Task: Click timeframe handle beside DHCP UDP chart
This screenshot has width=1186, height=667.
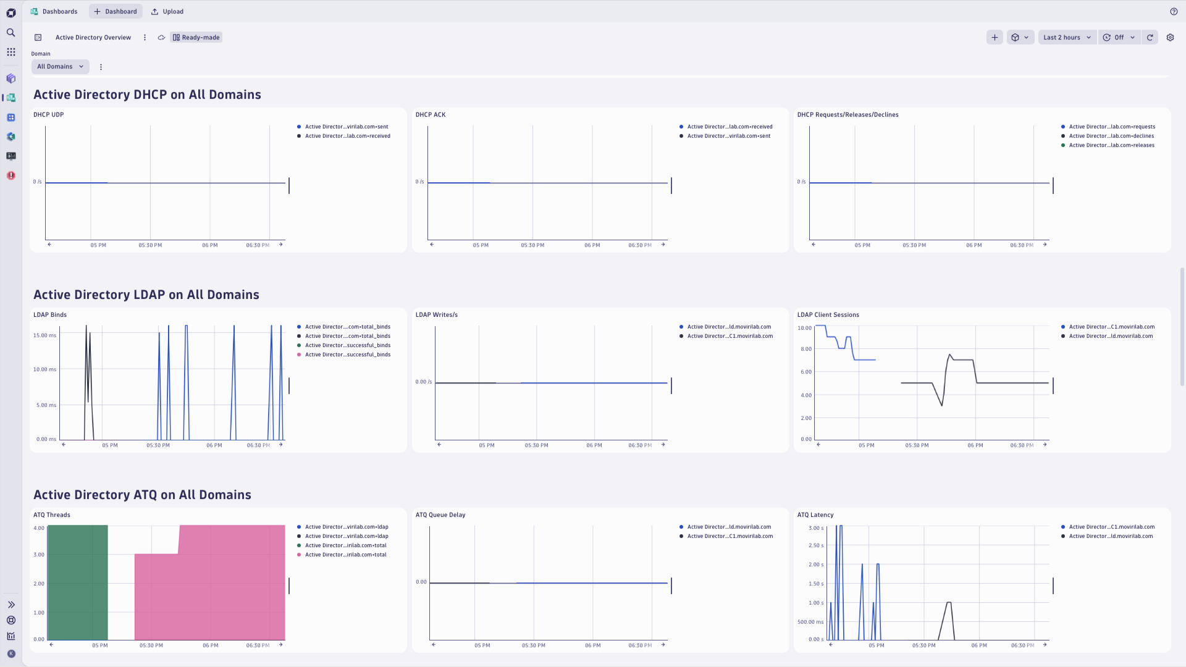Action: click(x=288, y=185)
